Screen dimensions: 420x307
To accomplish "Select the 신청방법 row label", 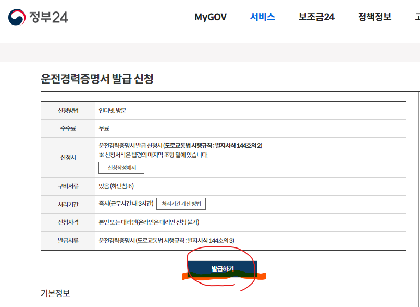I will (68, 110).
